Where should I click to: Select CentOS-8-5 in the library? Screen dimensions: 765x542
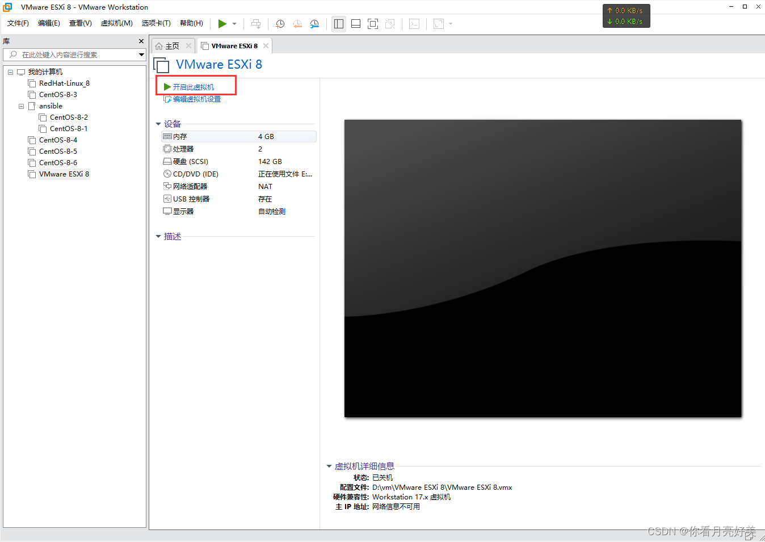coord(58,152)
